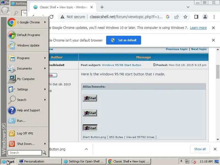This screenshot has height=165, width=220.
Task: Open the Previous topic link
Action: [177, 49]
